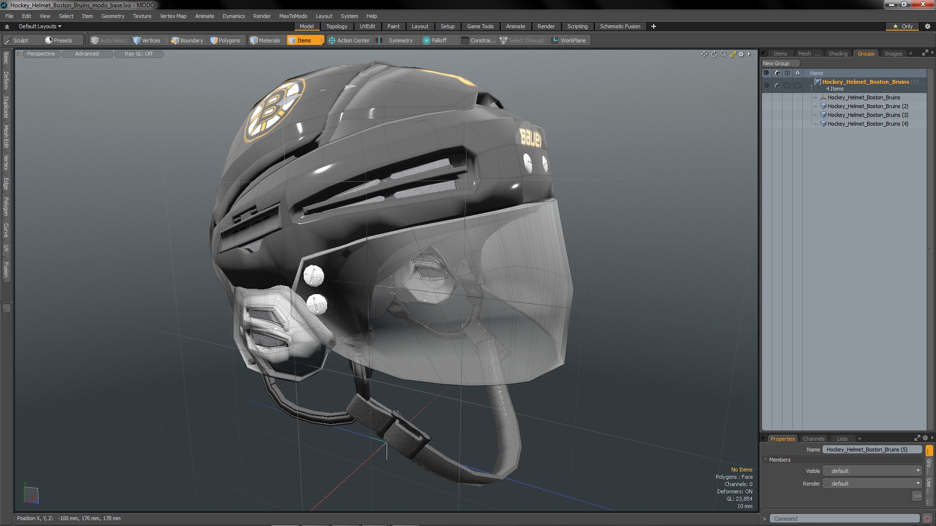Click the layout settings gear at top right
Viewport: 936px width, 526px height.
[x=927, y=26]
